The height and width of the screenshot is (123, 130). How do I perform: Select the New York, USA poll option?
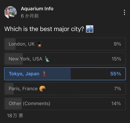pyautogui.click(x=65, y=59)
